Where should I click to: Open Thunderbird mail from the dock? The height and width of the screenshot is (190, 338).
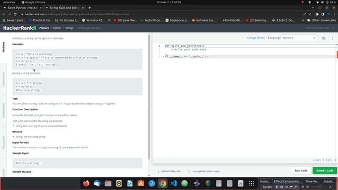pyautogui.click(x=97, y=183)
